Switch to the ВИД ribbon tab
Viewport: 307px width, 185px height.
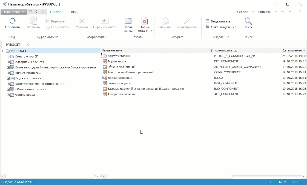[74, 12]
